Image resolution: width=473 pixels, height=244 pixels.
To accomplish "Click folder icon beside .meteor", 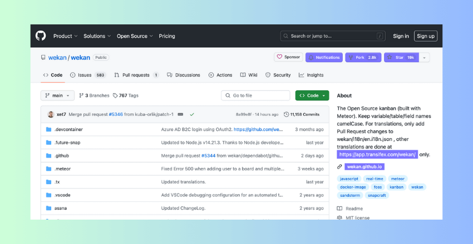I will 48,169.
